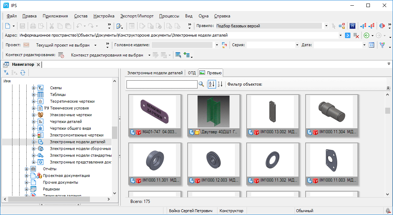The image size is (393, 215).
Task: Switch to the ОТД tab
Action: (192, 73)
